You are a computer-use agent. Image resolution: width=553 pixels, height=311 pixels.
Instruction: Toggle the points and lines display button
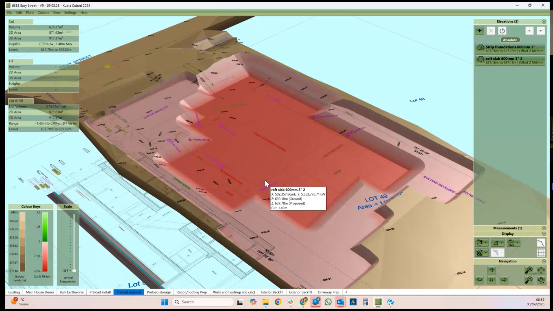pyautogui.click(x=541, y=243)
